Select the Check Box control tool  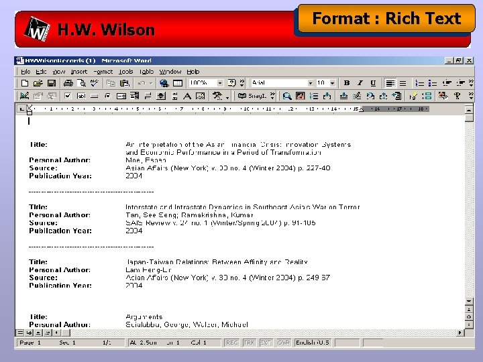[68, 96]
